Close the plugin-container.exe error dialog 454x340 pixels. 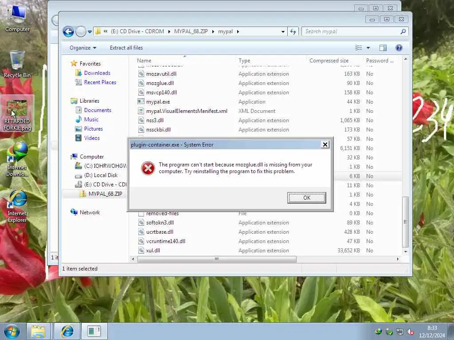[325, 145]
